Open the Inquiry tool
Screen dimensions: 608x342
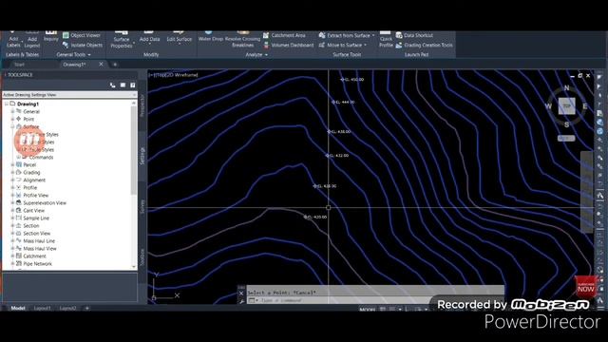[x=50, y=36]
